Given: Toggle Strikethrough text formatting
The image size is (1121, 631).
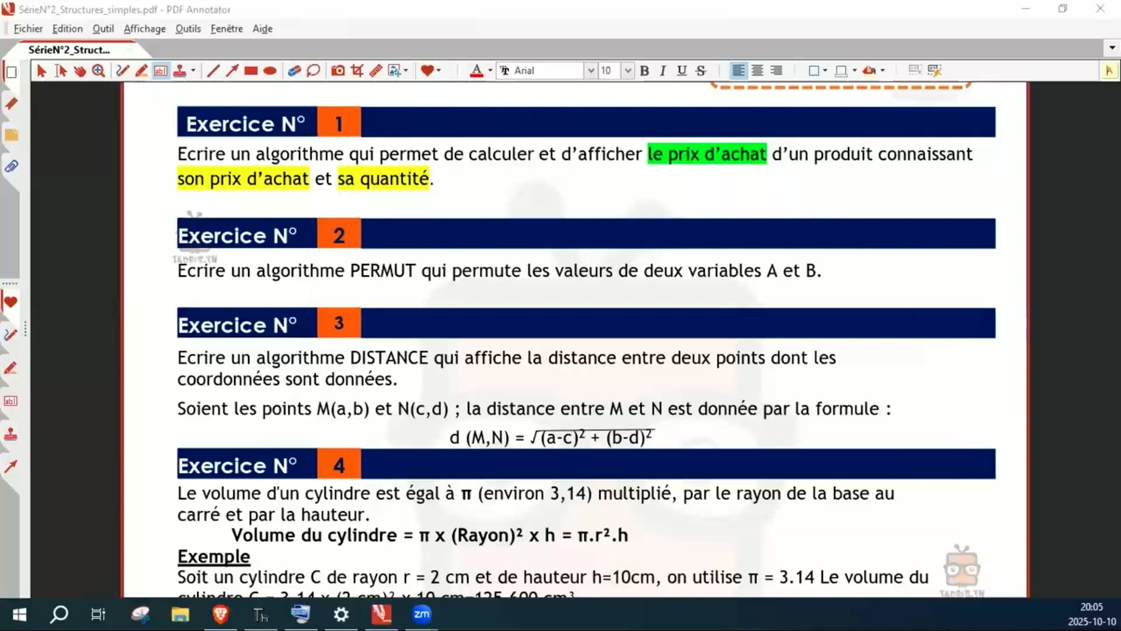Looking at the screenshot, I should [x=701, y=71].
